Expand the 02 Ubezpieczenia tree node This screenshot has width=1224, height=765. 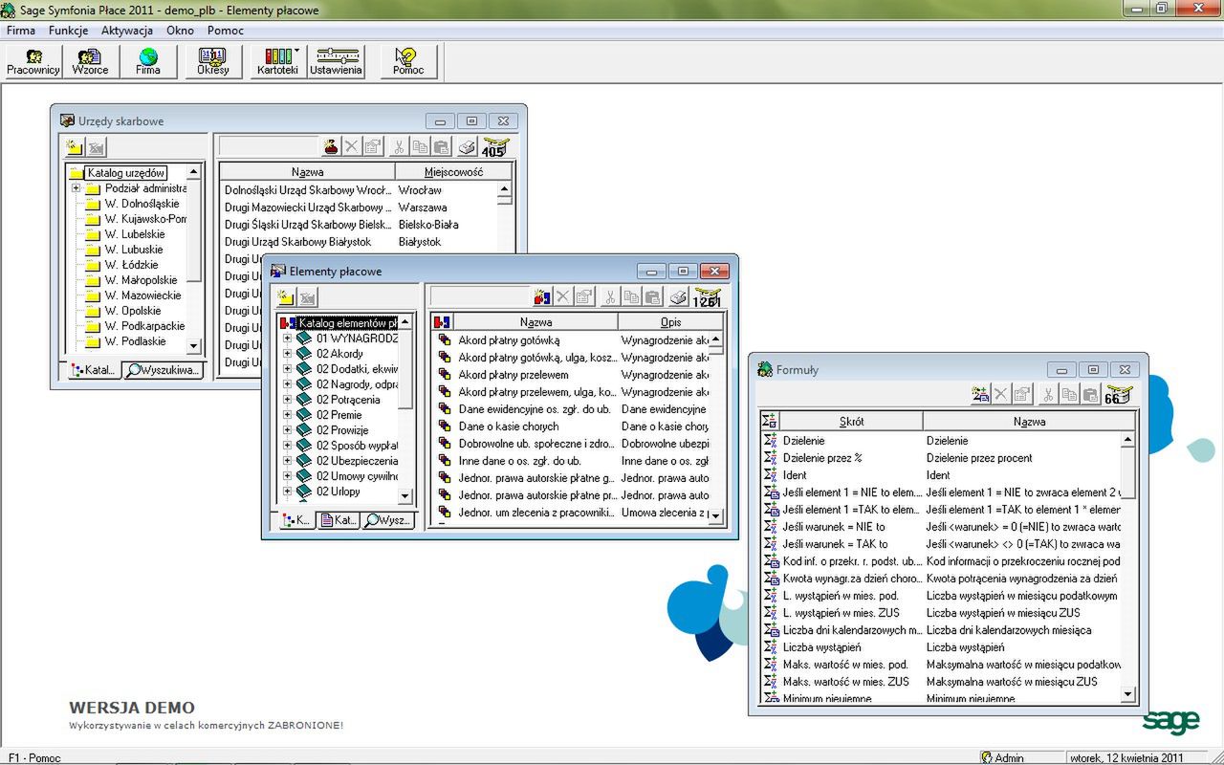(287, 461)
